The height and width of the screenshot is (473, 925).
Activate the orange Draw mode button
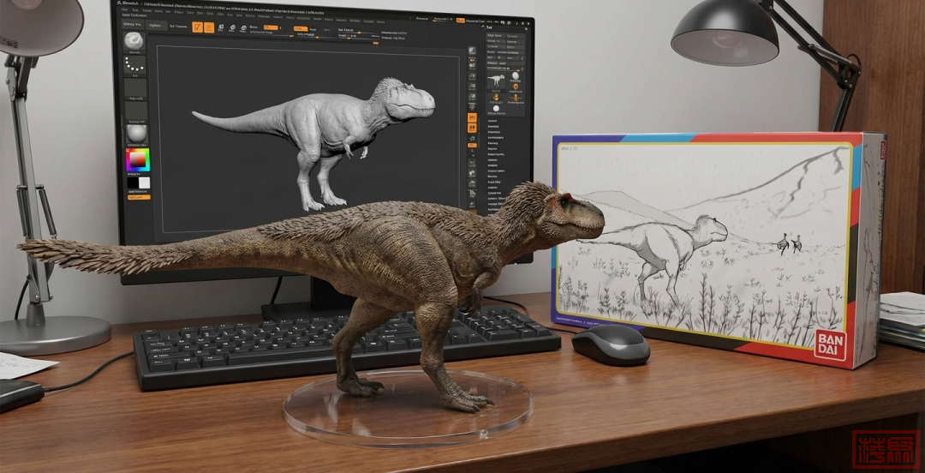209,27
